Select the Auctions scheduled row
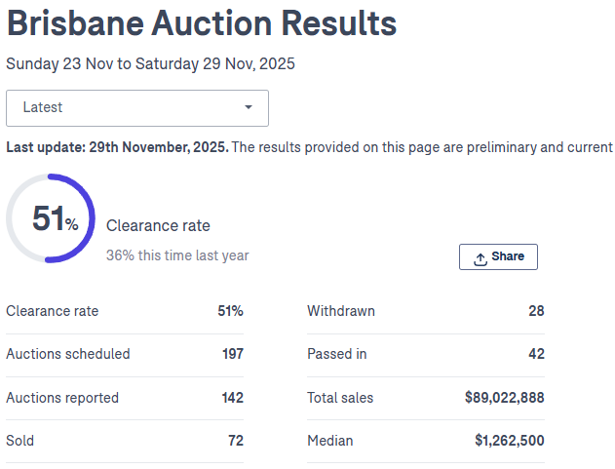615x469 pixels. coord(125,354)
